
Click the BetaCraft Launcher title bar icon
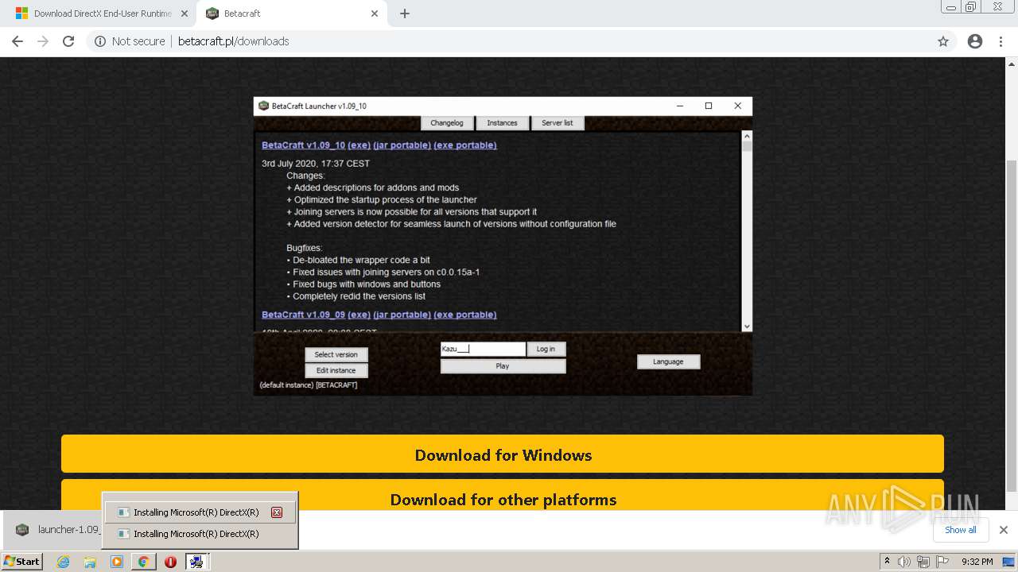click(x=264, y=106)
